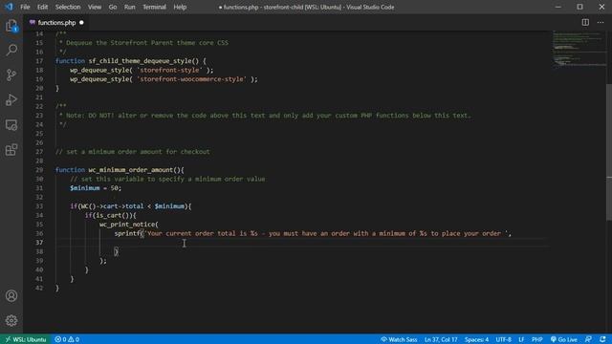Click on sf_child_theme_dequeue_style function name
Viewport: 612px width, 344px height.
tap(141, 61)
